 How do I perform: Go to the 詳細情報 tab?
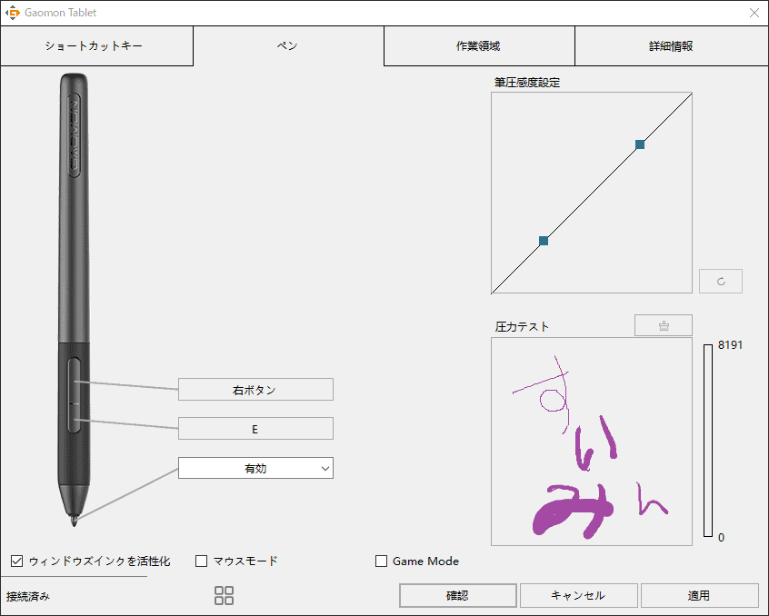672,46
